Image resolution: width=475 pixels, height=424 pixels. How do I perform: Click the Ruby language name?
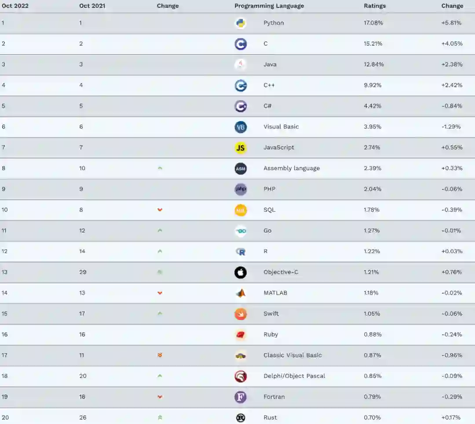[x=271, y=334]
